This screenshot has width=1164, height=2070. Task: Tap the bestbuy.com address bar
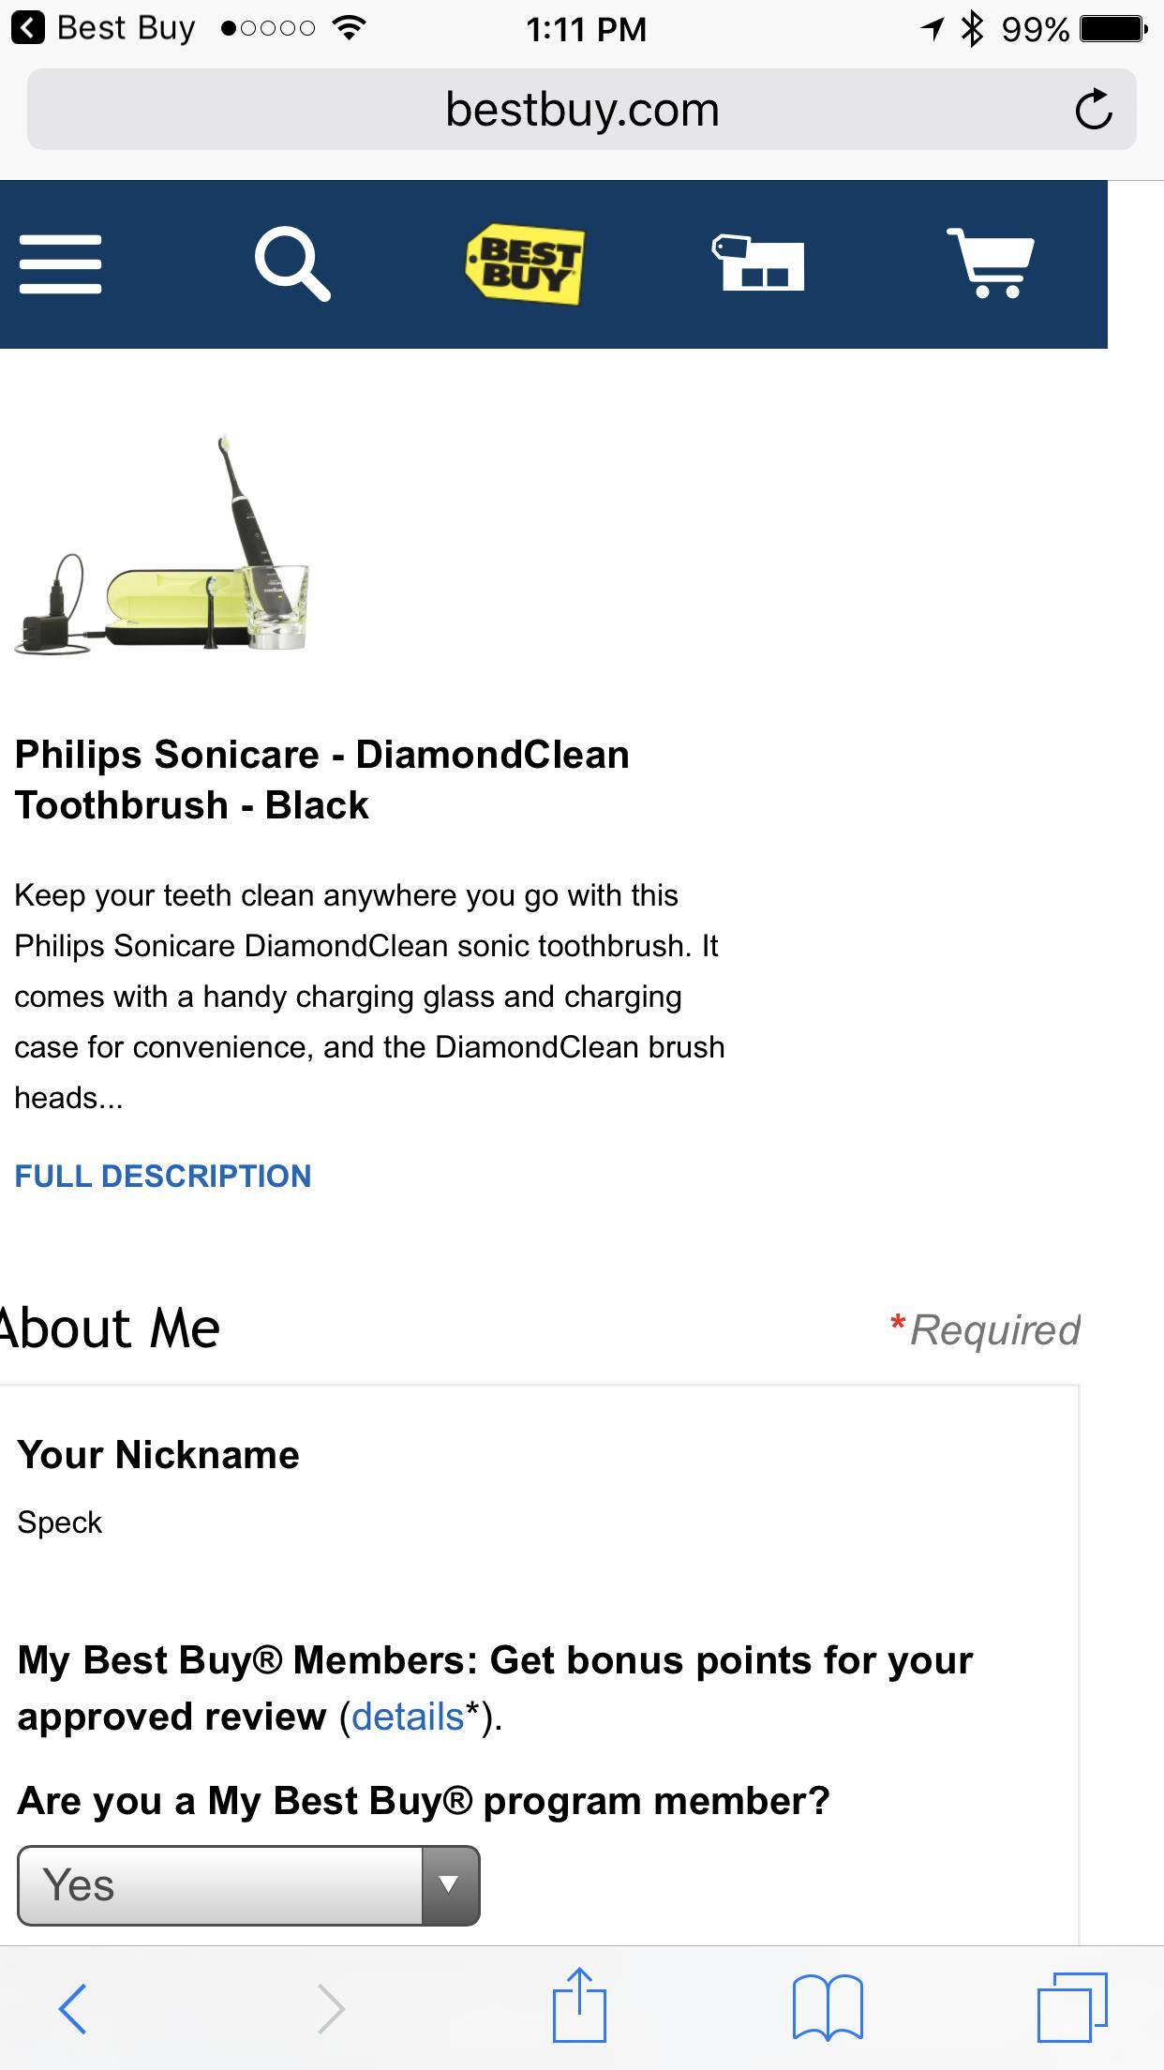(581, 110)
